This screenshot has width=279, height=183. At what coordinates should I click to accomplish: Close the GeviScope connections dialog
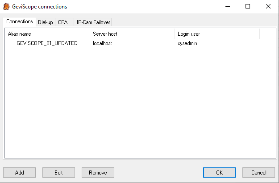coord(268,7)
